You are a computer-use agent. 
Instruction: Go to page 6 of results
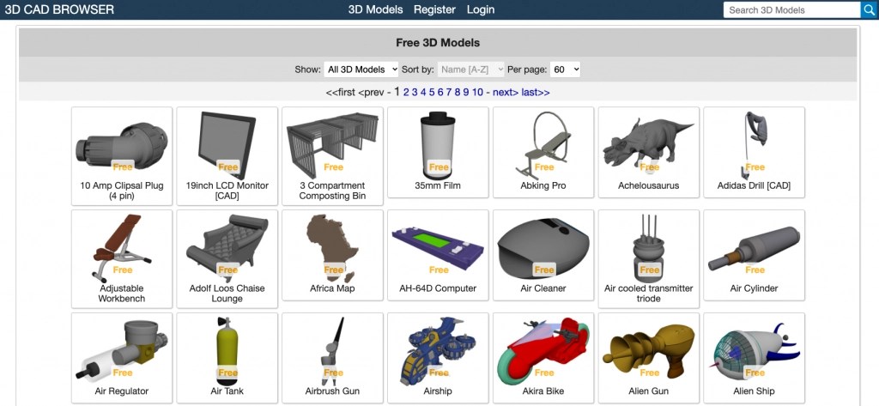coord(440,93)
